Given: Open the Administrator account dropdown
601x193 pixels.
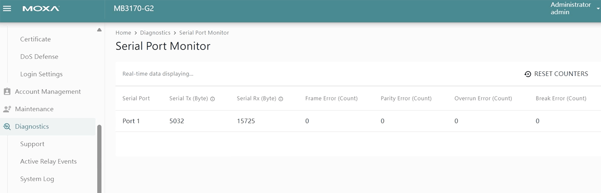Looking at the screenshot, I should click(598, 9).
